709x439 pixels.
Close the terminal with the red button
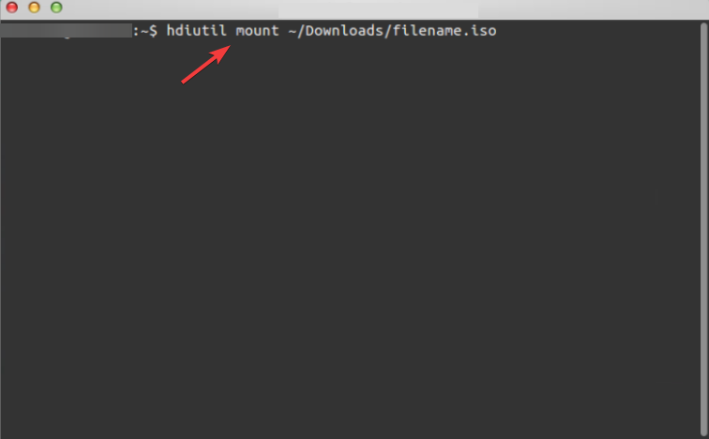coord(12,8)
